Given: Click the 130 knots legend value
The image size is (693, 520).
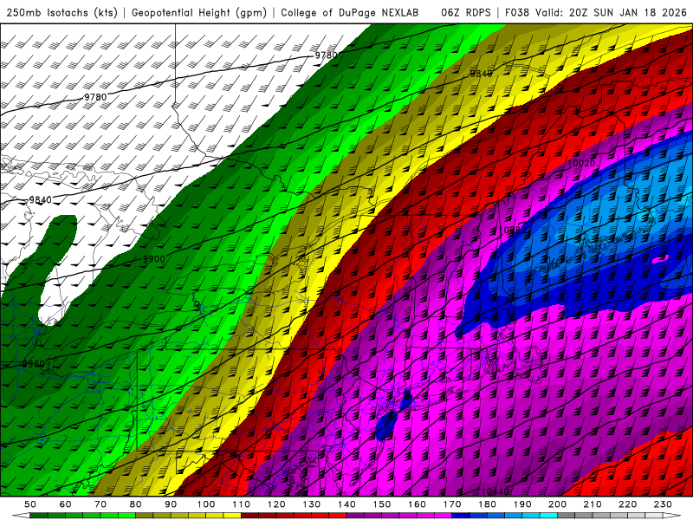Looking at the screenshot, I should click(312, 504).
